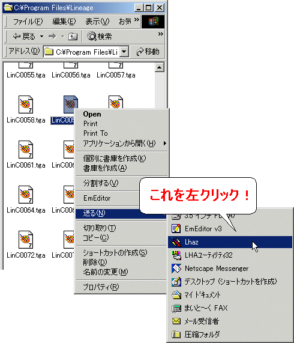Click the LinC0061.tga file icon
The image size is (294, 343).
[26, 150]
